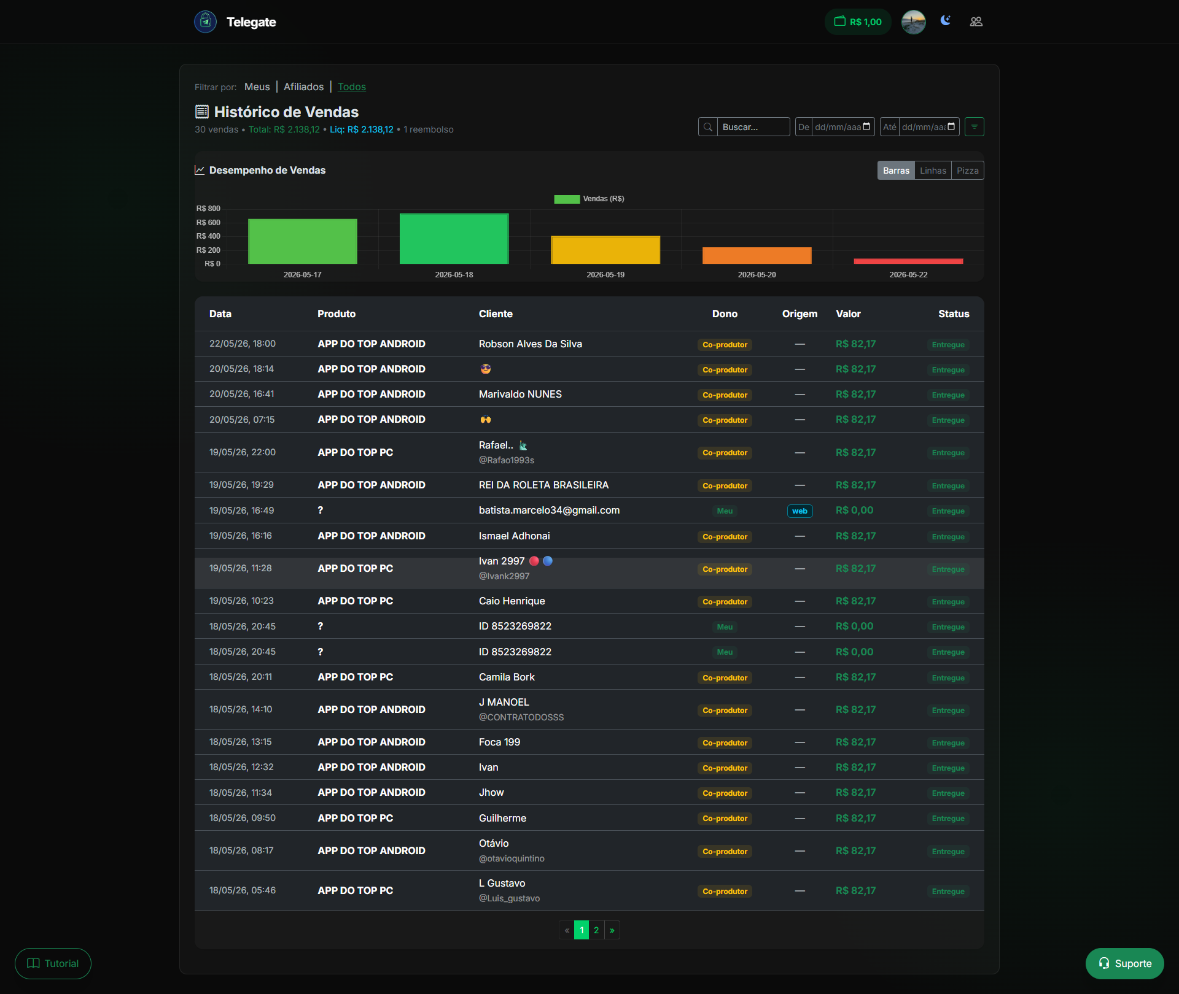Click the Valor column header
The width and height of the screenshot is (1179, 994).
pyautogui.click(x=847, y=314)
